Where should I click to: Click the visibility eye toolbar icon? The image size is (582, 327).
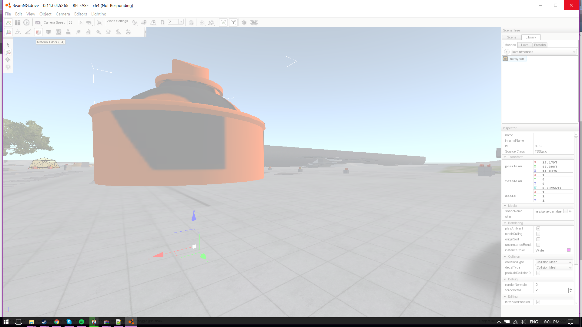click(x=89, y=22)
